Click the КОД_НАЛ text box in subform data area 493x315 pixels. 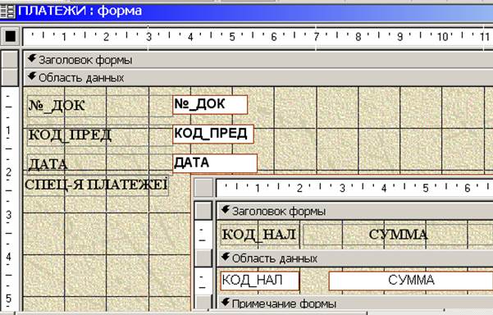click(x=260, y=281)
